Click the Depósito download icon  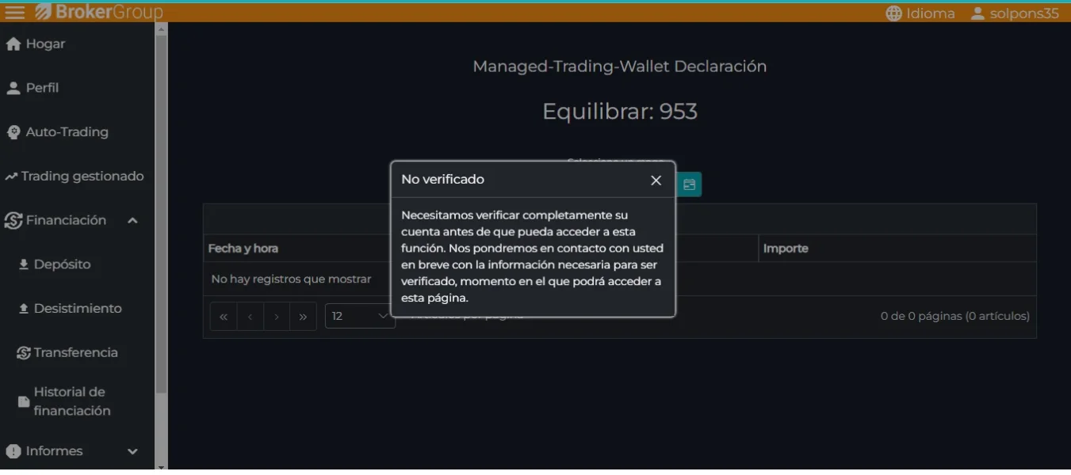(24, 264)
